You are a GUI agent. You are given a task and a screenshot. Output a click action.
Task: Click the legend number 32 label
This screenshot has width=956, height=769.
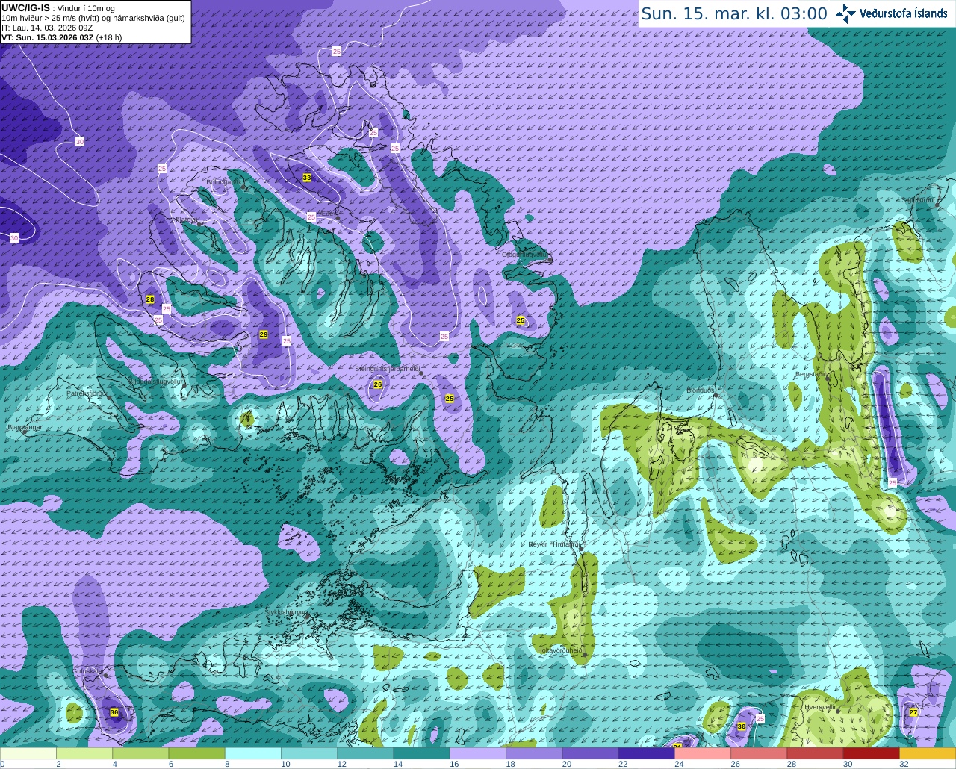pos(904,764)
